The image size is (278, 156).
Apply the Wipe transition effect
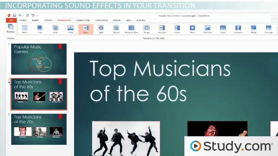(x=86, y=29)
